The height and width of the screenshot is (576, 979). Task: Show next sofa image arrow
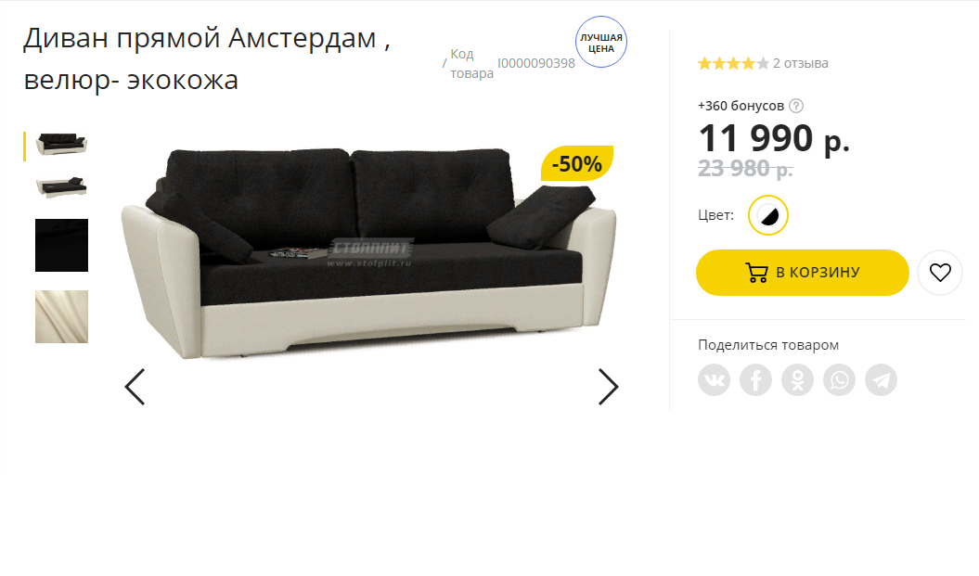tap(608, 387)
